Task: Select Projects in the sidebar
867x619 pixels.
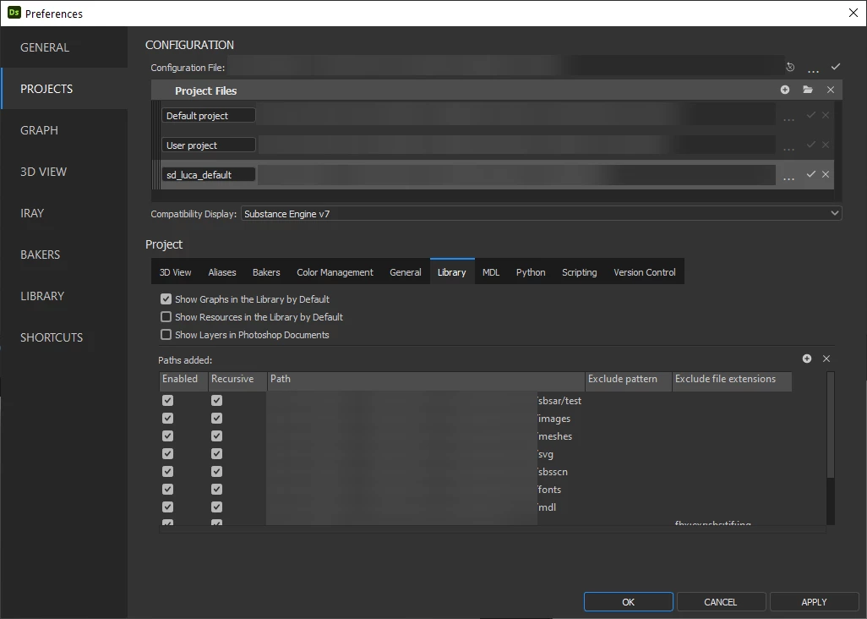Action: click(x=64, y=89)
